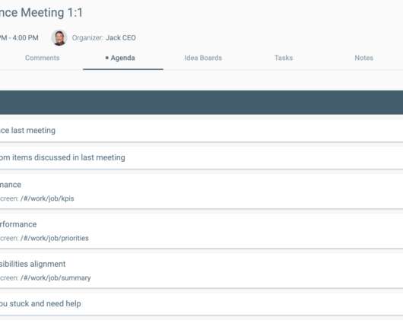Select the 'since last meeting' agenda item
This screenshot has height=336, width=403.
coord(201,131)
